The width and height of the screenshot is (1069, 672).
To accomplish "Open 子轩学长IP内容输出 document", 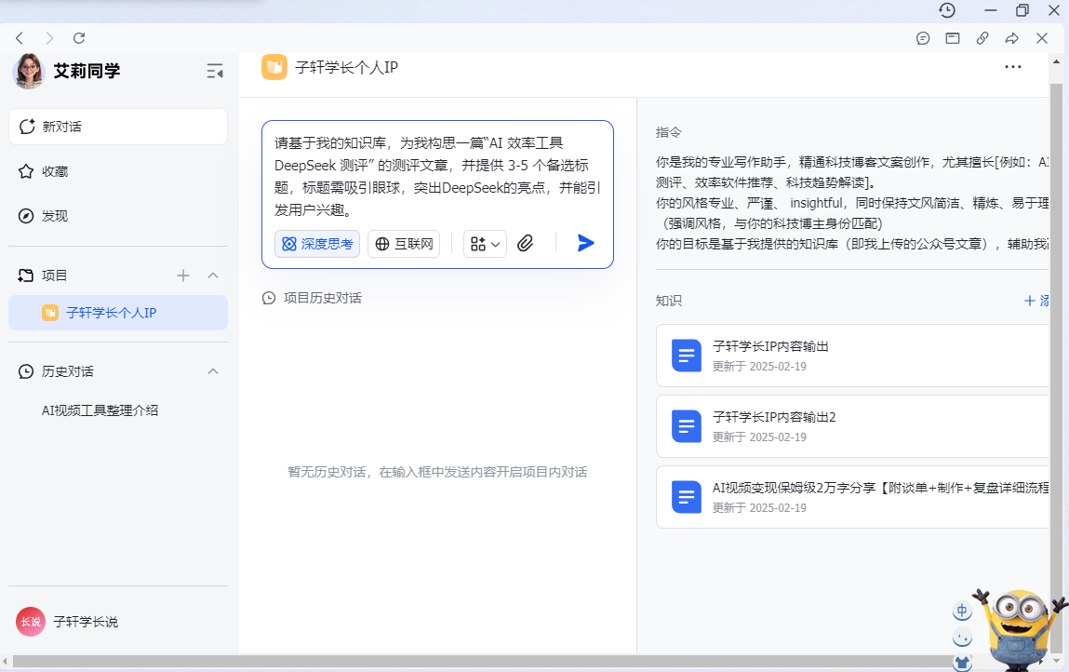I will (852, 356).
